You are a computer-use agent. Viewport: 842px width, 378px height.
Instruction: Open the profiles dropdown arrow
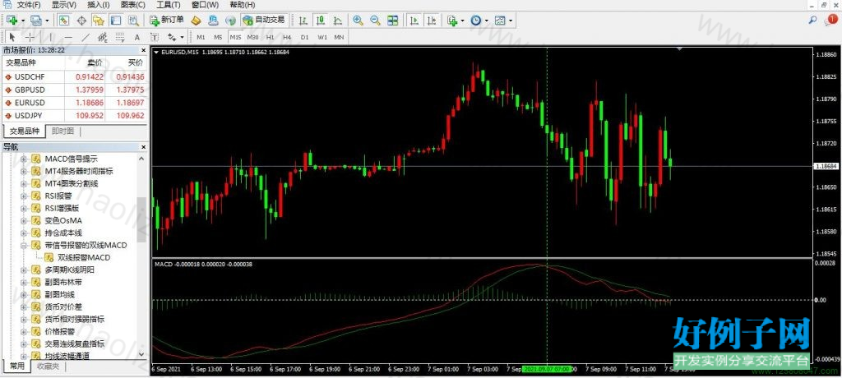(x=47, y=21)
